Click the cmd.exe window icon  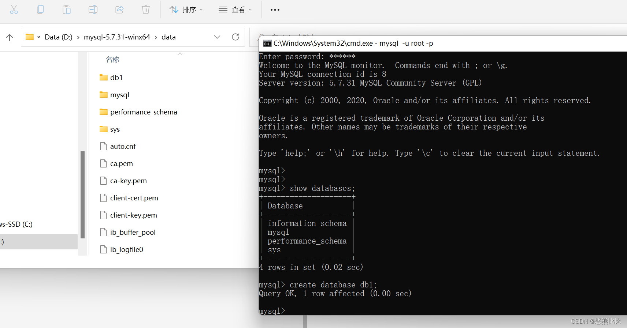267,44
